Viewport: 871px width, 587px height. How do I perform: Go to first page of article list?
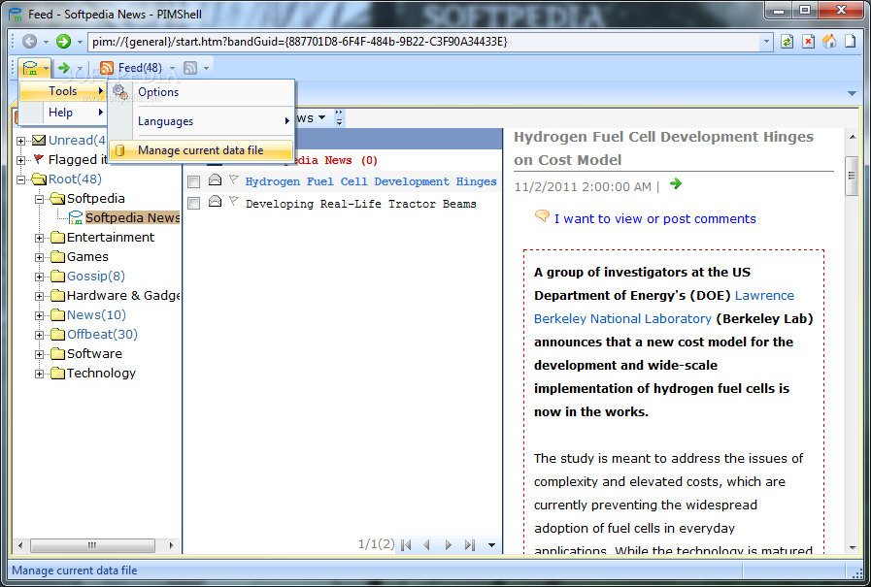[x=406, y=545]
